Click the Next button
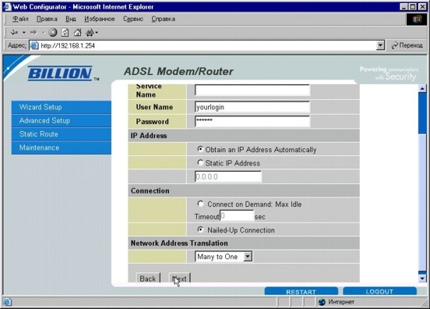Screen dimensions: 430x309 pyautogui.click(x=179, y=279)
